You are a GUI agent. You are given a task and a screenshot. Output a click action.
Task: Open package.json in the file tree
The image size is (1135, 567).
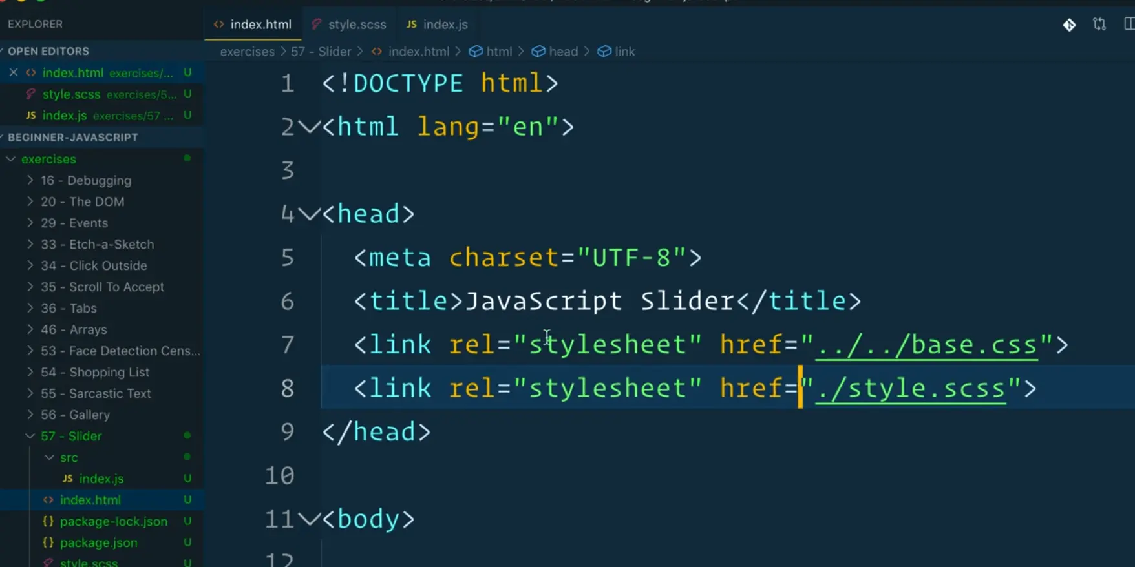coord(98,542)
